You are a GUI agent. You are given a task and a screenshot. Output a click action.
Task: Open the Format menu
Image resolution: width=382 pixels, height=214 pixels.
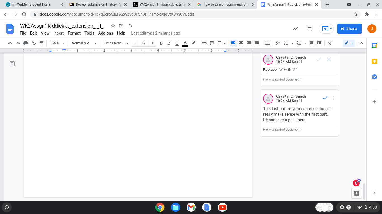pyautogui.click(x=74, y=33)
